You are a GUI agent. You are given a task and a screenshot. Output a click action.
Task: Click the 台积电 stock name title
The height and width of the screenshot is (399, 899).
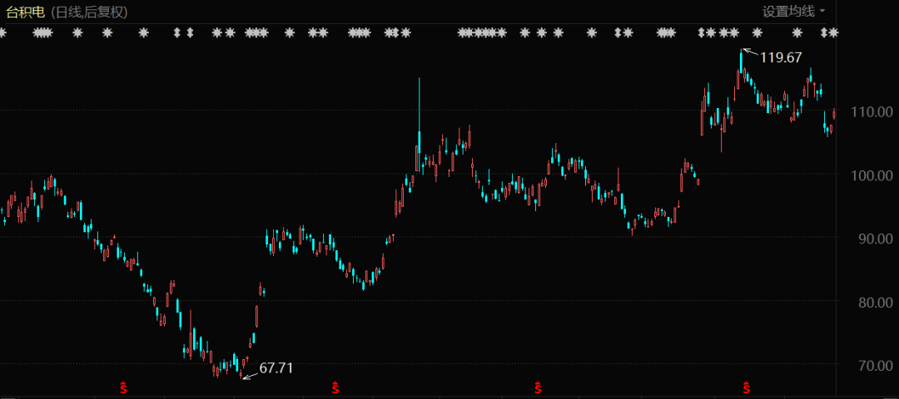[x=26, y=12]
